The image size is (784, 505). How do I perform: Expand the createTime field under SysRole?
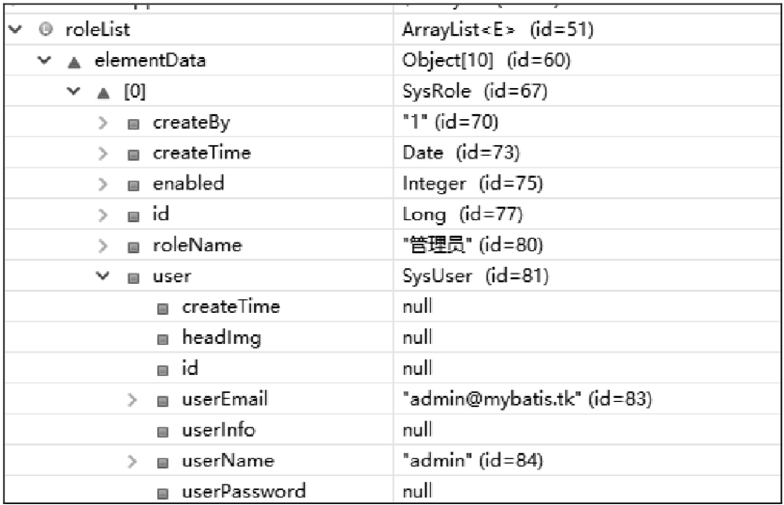coord(103,153)
